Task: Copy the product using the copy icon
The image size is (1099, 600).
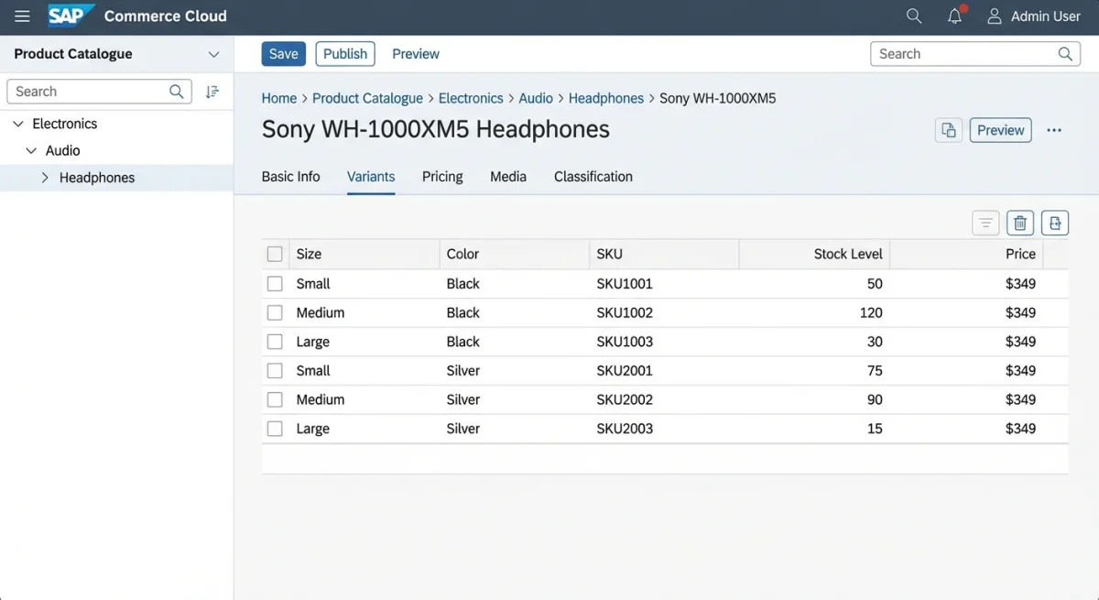Action: coord(948,129)
